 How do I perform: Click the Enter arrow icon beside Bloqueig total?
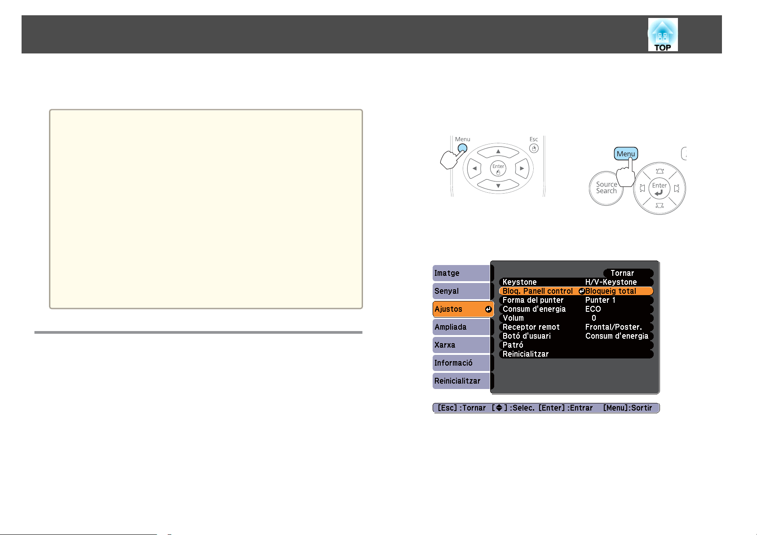point(582,291)
